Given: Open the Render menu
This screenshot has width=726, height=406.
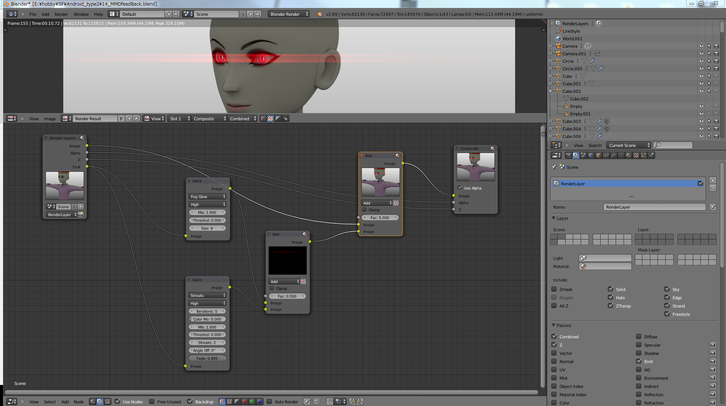Looking at the screenshot, I should click(x=61, y=14).
